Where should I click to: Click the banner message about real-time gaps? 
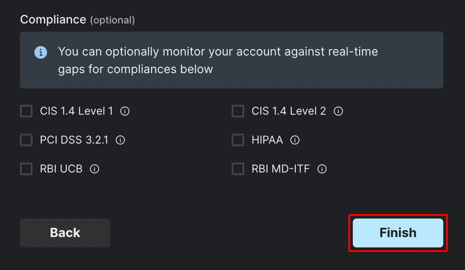pyautogui.click(x=218, y=61)
